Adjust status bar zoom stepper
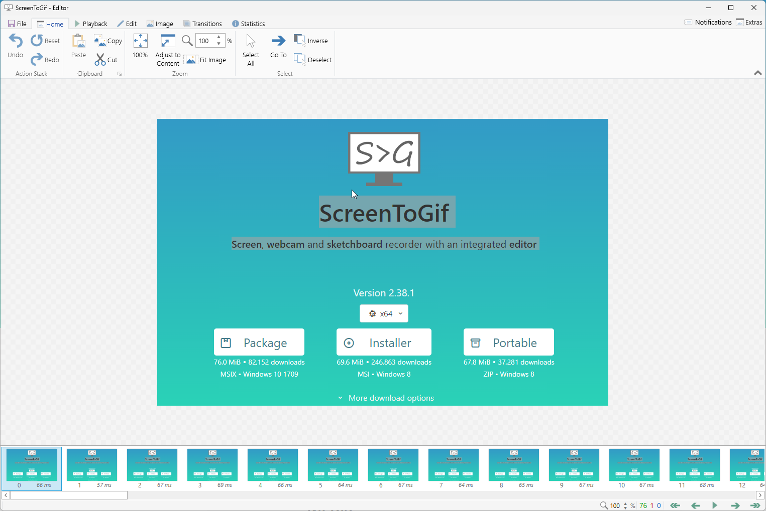The width and height of the screenshot is (766, 511). pyautogui.click(x=625, y=505)
